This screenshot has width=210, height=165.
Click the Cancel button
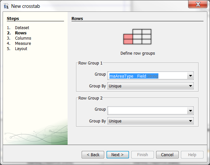pyautogui.click(x=167, y=155)
